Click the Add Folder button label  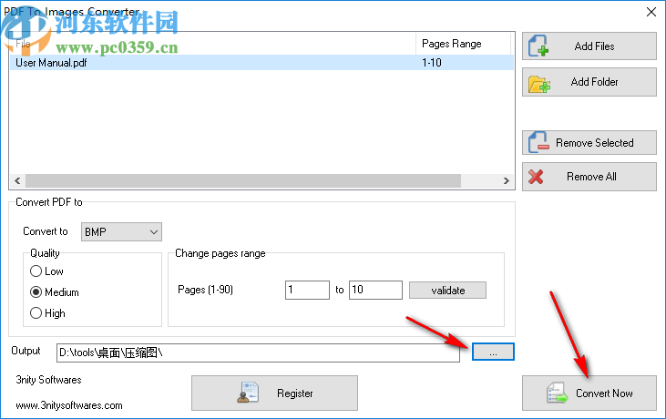tap(594, 82)
